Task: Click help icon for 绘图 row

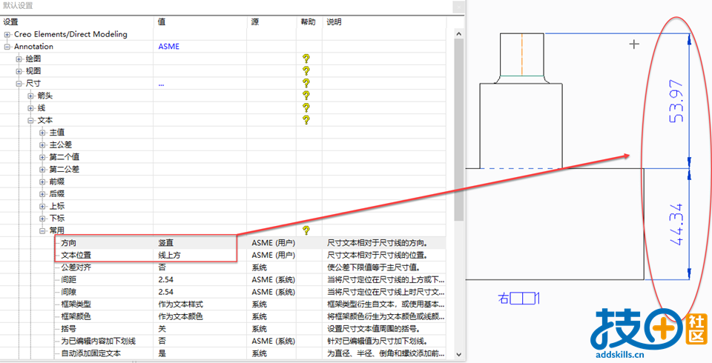Action: (x=306, y=59)
